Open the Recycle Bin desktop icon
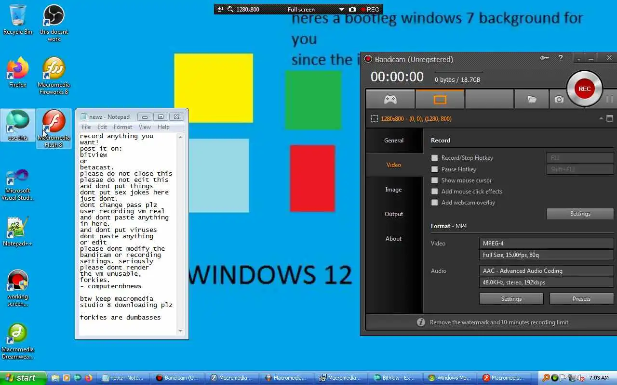 [18, 20]
